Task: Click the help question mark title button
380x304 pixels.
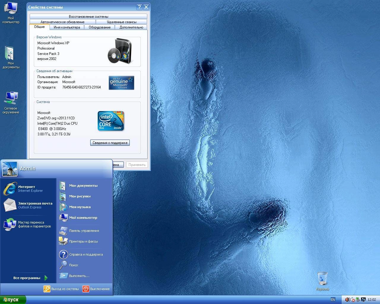Action: click(x=139, y=7)
